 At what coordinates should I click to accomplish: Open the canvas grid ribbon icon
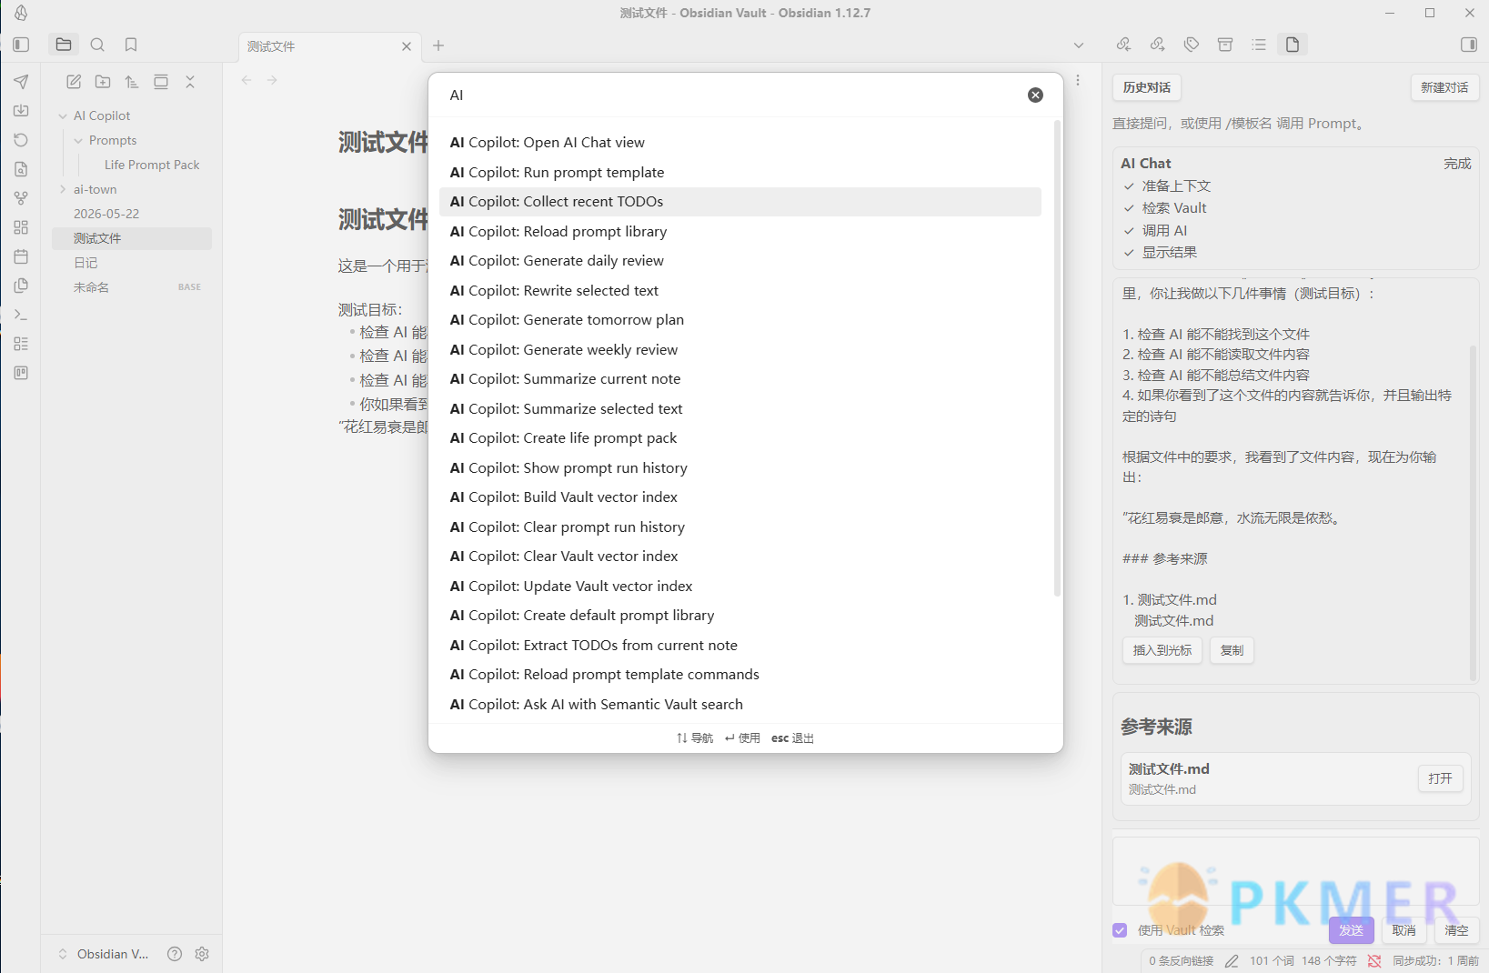point(21,227)
